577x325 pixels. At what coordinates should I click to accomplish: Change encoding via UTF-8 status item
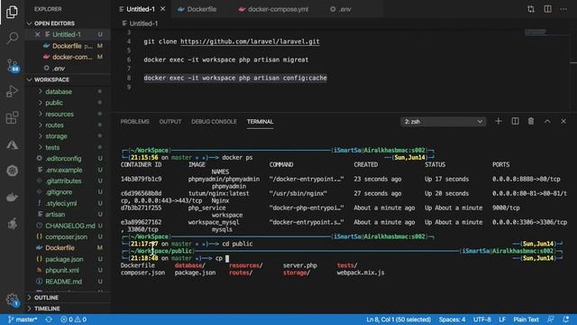[481, 320]
